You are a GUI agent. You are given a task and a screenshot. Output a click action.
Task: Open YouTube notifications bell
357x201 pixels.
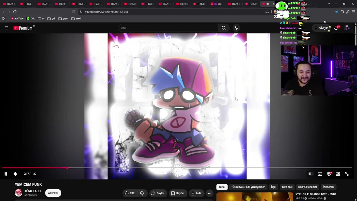[336, 28]
